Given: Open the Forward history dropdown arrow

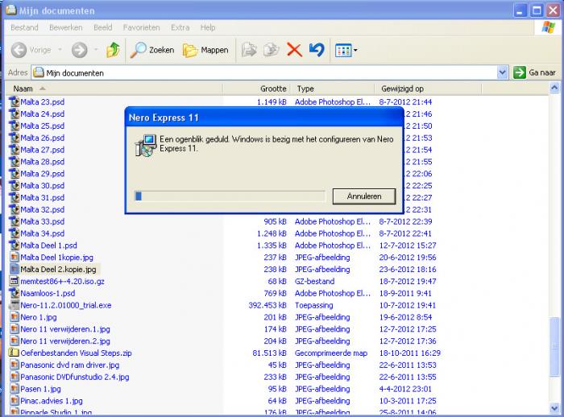Looking at the screenshot, I should point(96,50).
